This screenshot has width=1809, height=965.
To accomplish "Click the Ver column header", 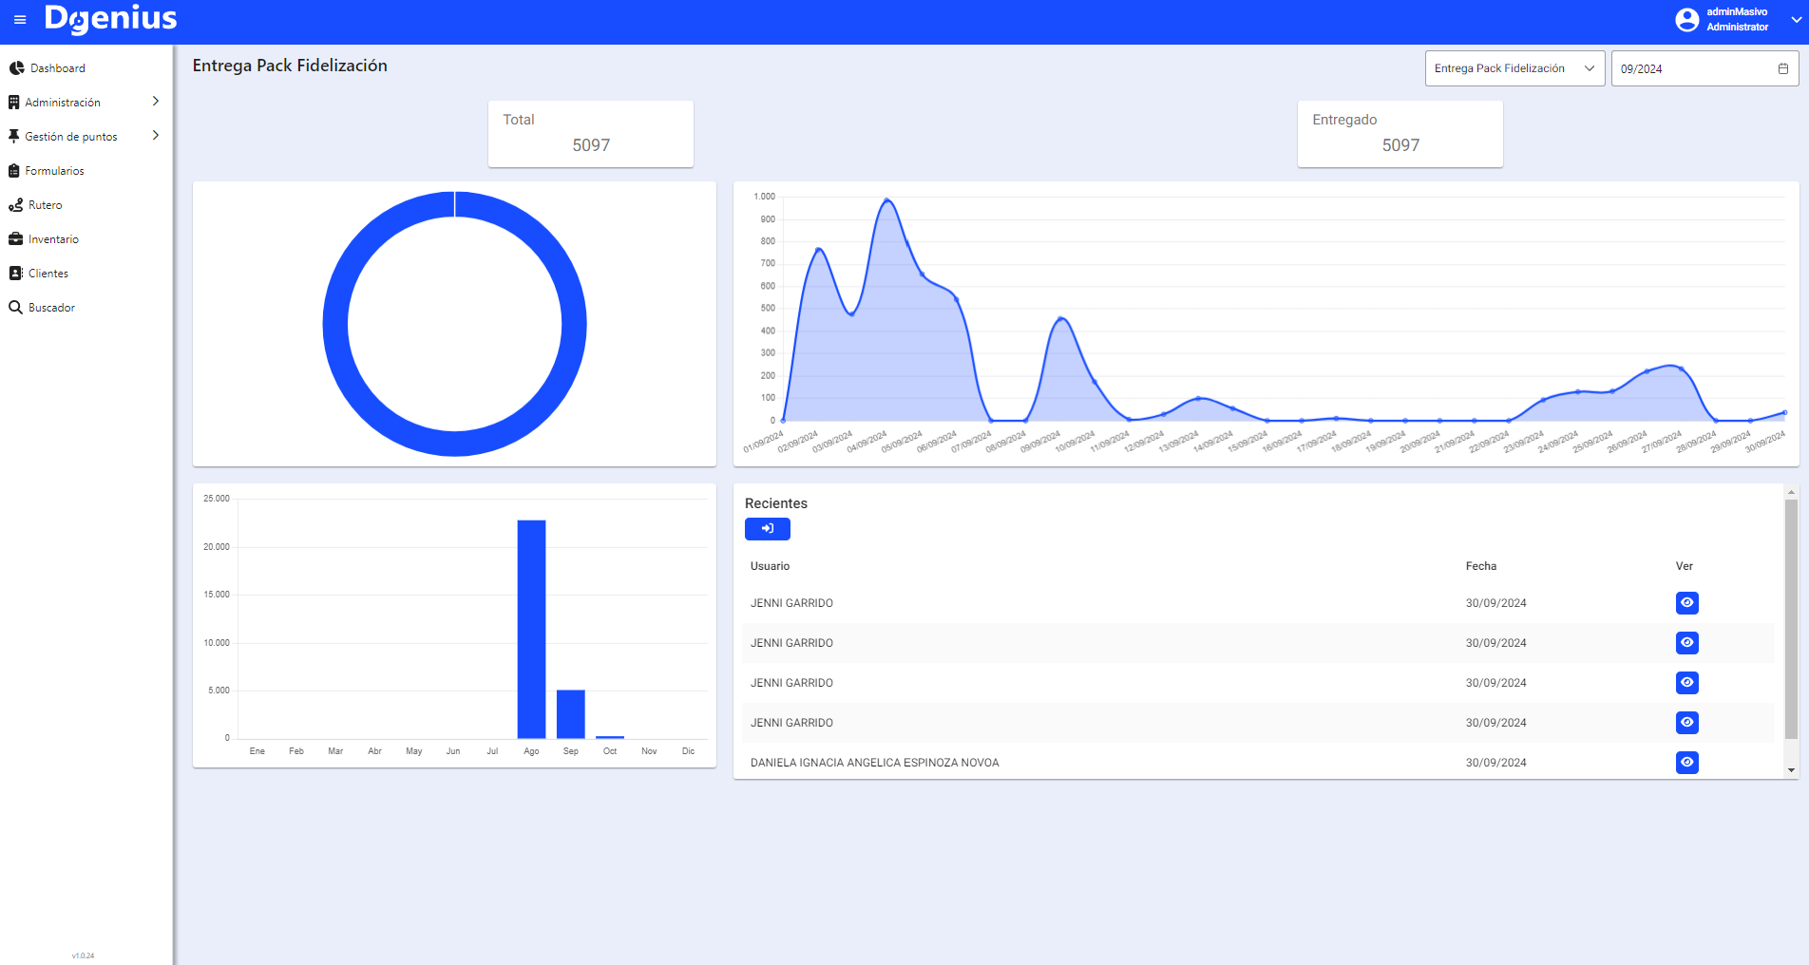I will click(1684, 566).
